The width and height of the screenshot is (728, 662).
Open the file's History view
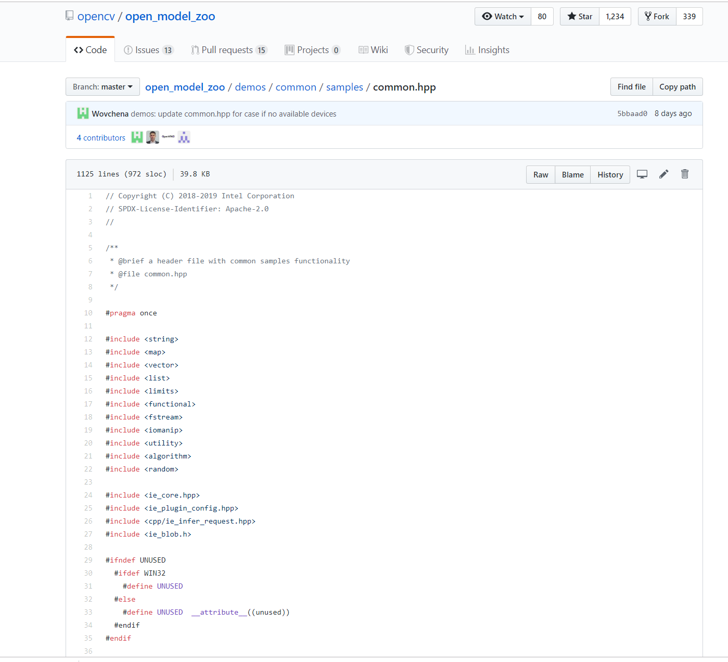coord(610,174)
